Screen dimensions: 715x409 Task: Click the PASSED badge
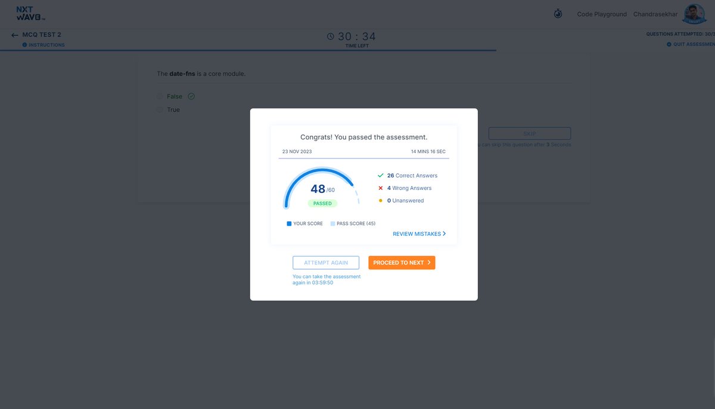[x=322, y=203]
